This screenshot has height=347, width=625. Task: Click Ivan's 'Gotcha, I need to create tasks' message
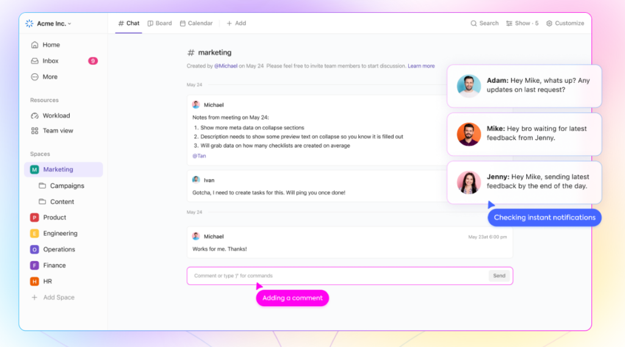tap(269, 193)
